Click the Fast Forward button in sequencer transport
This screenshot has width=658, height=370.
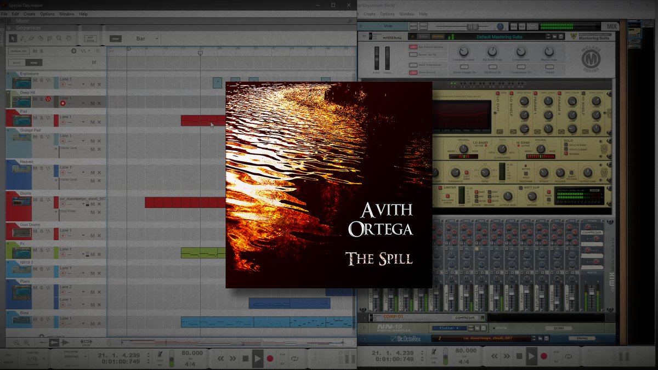[x=232, y=358]
